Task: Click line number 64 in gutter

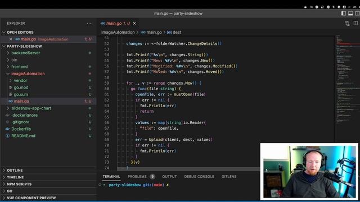Action: coord(107,111)
